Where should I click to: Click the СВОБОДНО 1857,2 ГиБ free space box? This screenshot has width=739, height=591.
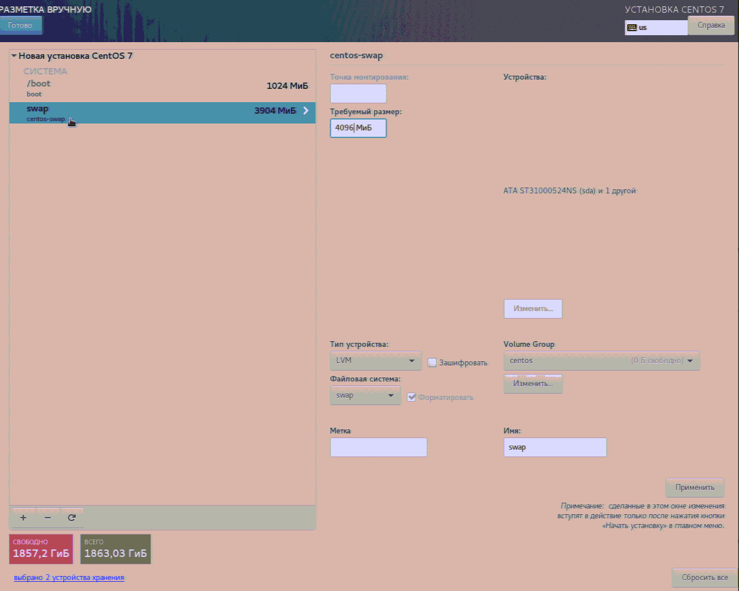[x=41, y=549]
